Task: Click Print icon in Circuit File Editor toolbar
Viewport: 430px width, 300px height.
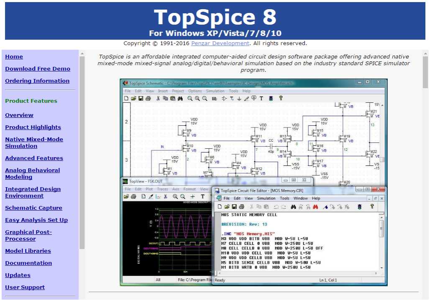Action: (242, 206)
